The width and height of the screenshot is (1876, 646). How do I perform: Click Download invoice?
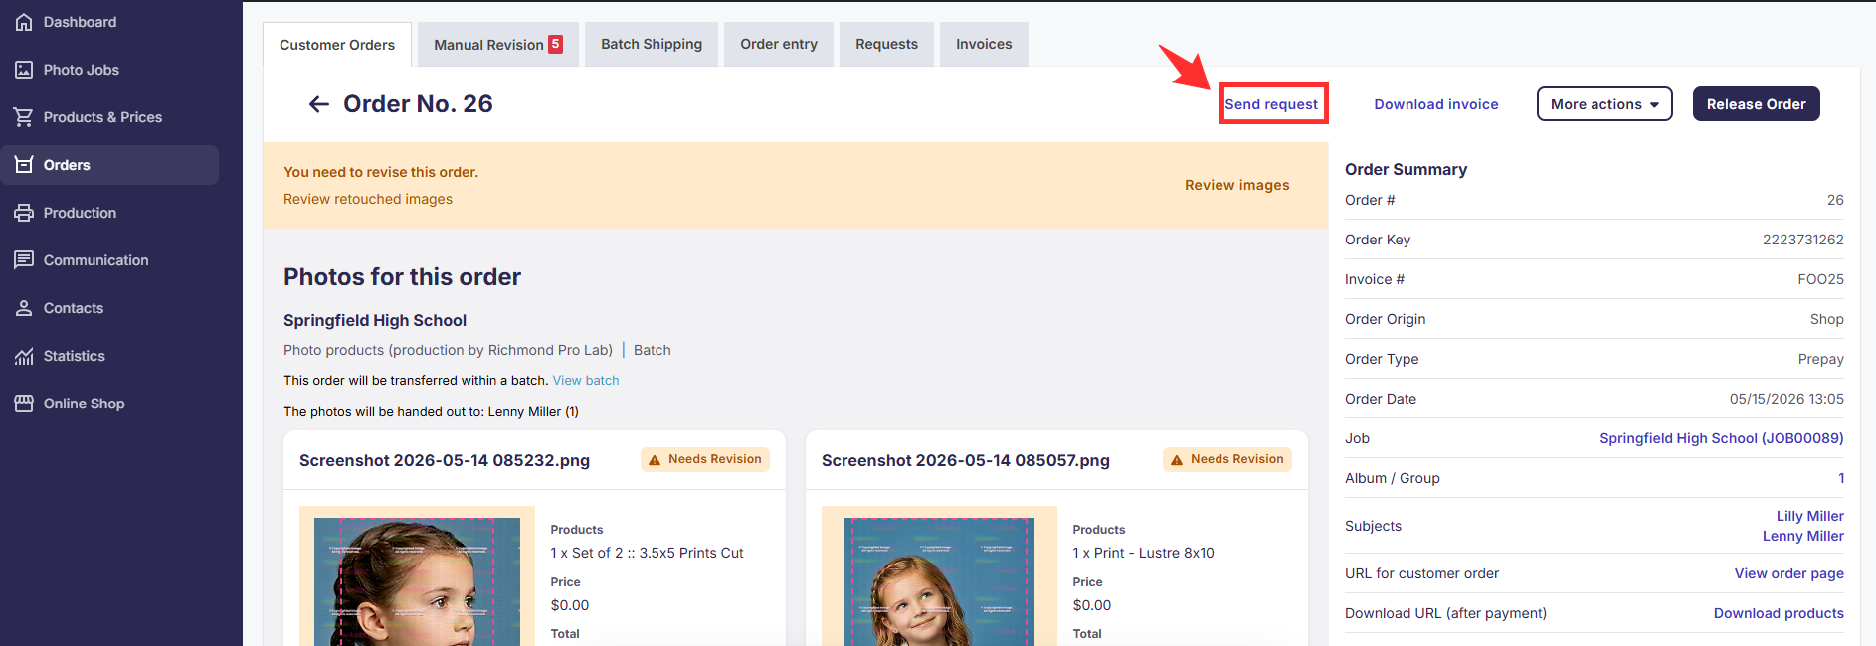tap(1436, 104)
